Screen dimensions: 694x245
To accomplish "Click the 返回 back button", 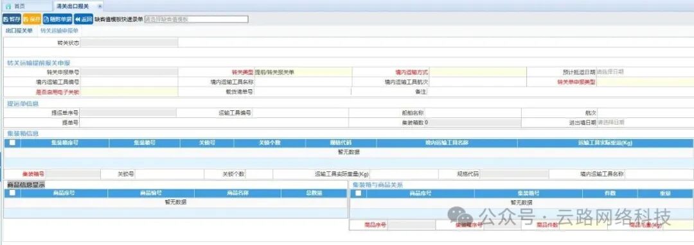I will point(83,19).
